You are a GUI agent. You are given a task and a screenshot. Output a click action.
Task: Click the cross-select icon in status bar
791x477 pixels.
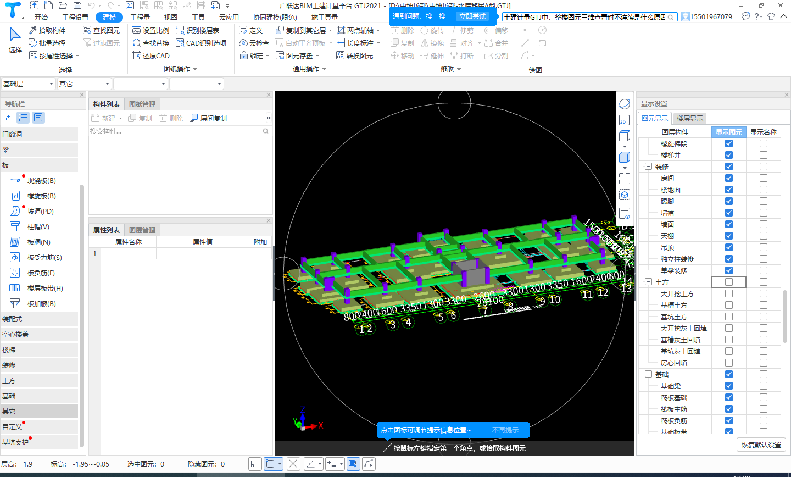click(293, 464)
